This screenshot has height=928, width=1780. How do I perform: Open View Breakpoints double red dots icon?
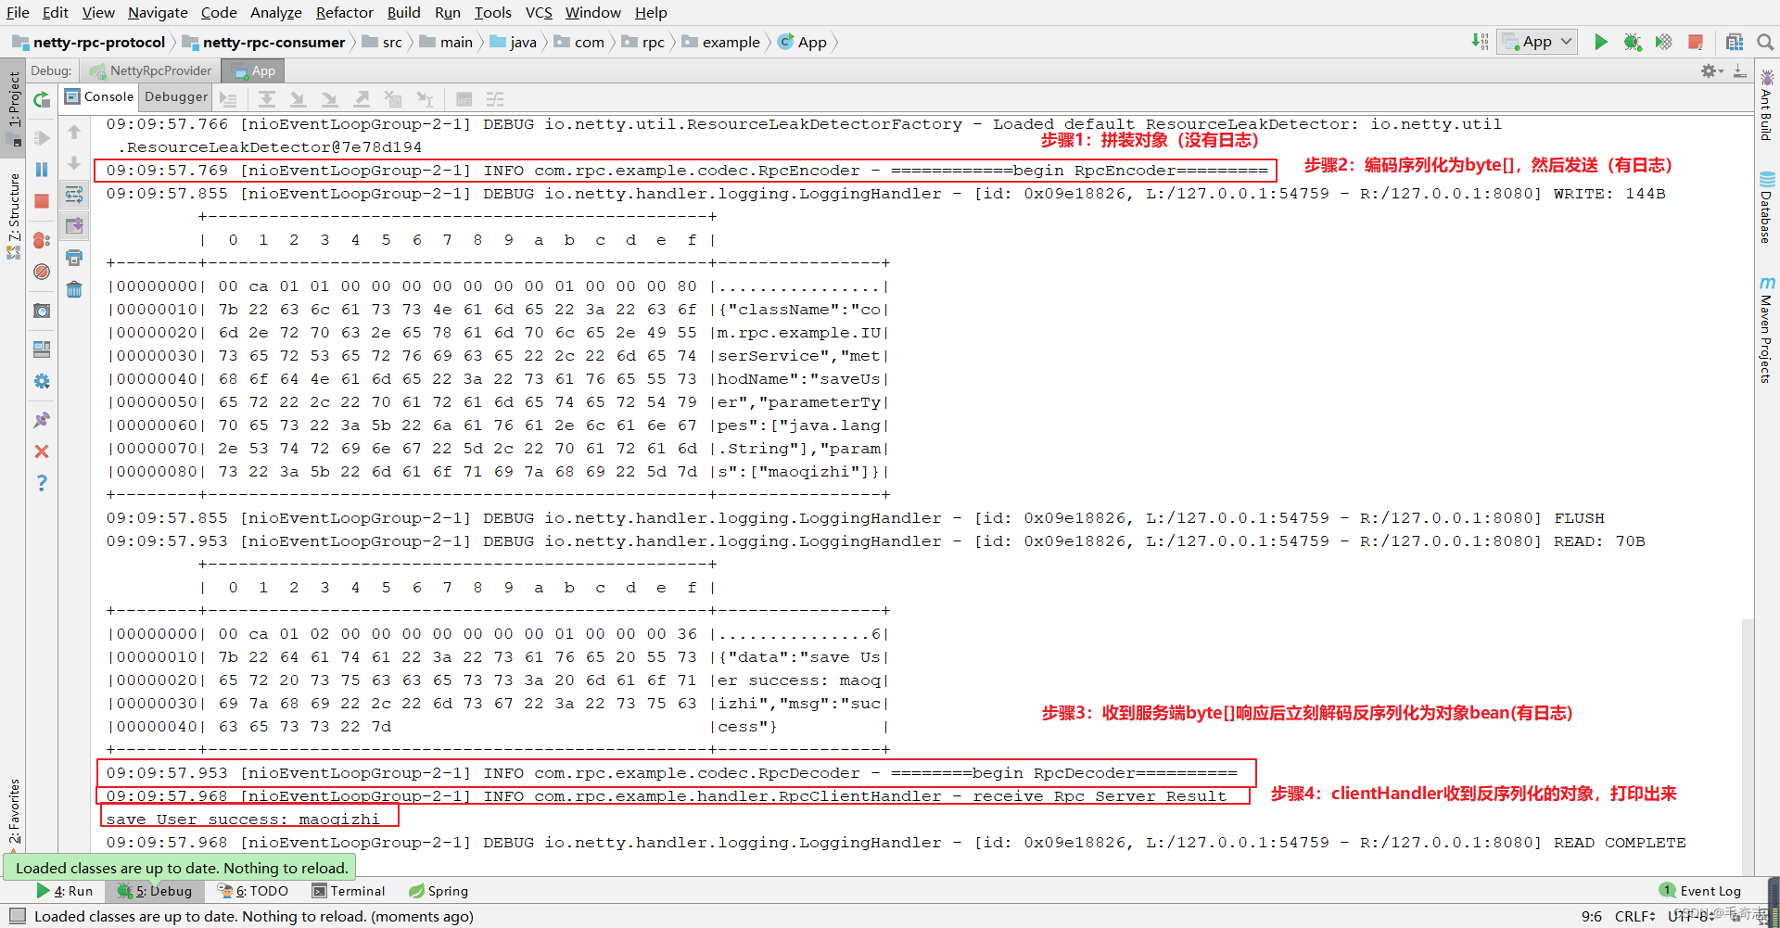(42, 240)
